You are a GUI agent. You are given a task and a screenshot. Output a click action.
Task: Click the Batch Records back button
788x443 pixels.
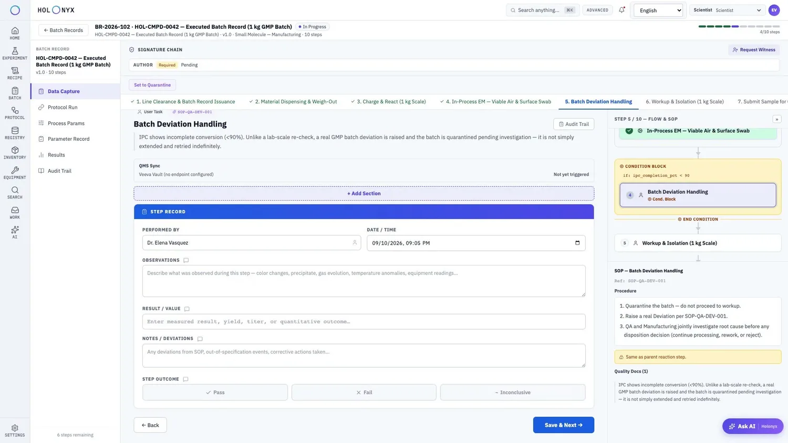click(63, 30)
